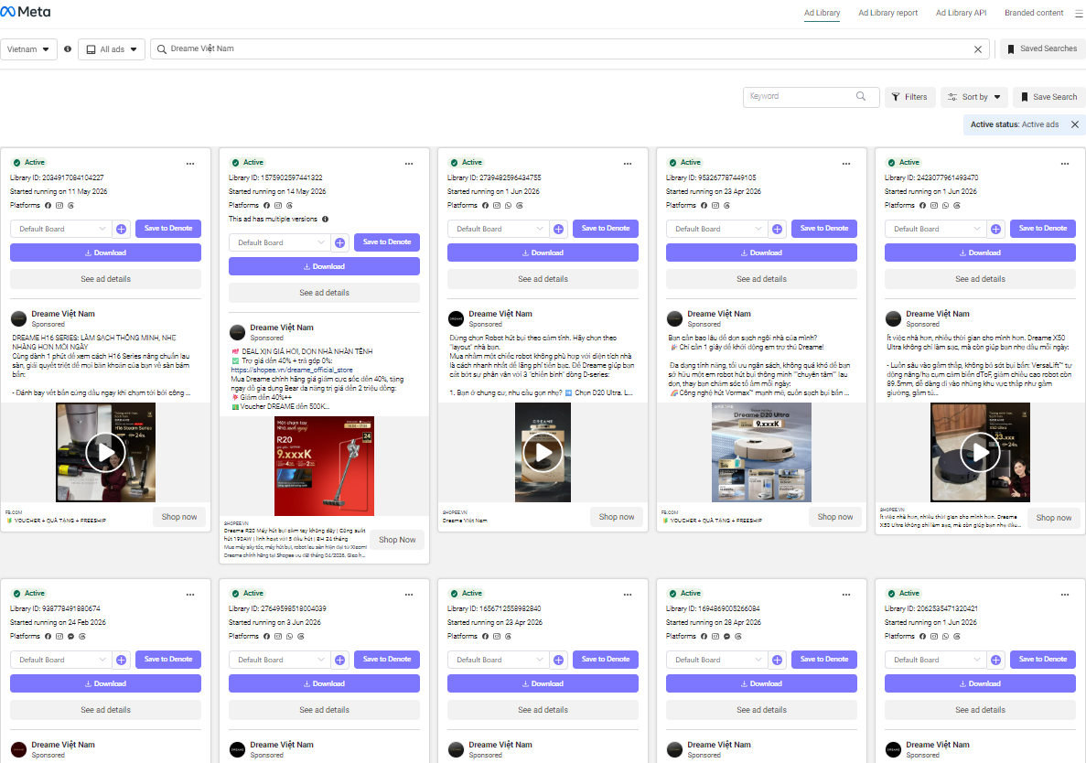Click the Dreame Việt Nam search field

568,49
